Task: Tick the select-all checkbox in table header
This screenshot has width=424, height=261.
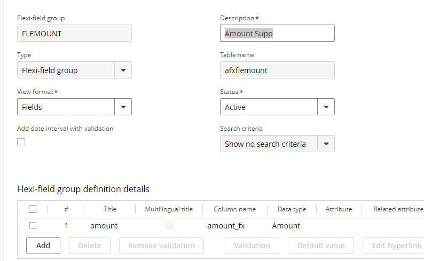Action: (33, 209)
